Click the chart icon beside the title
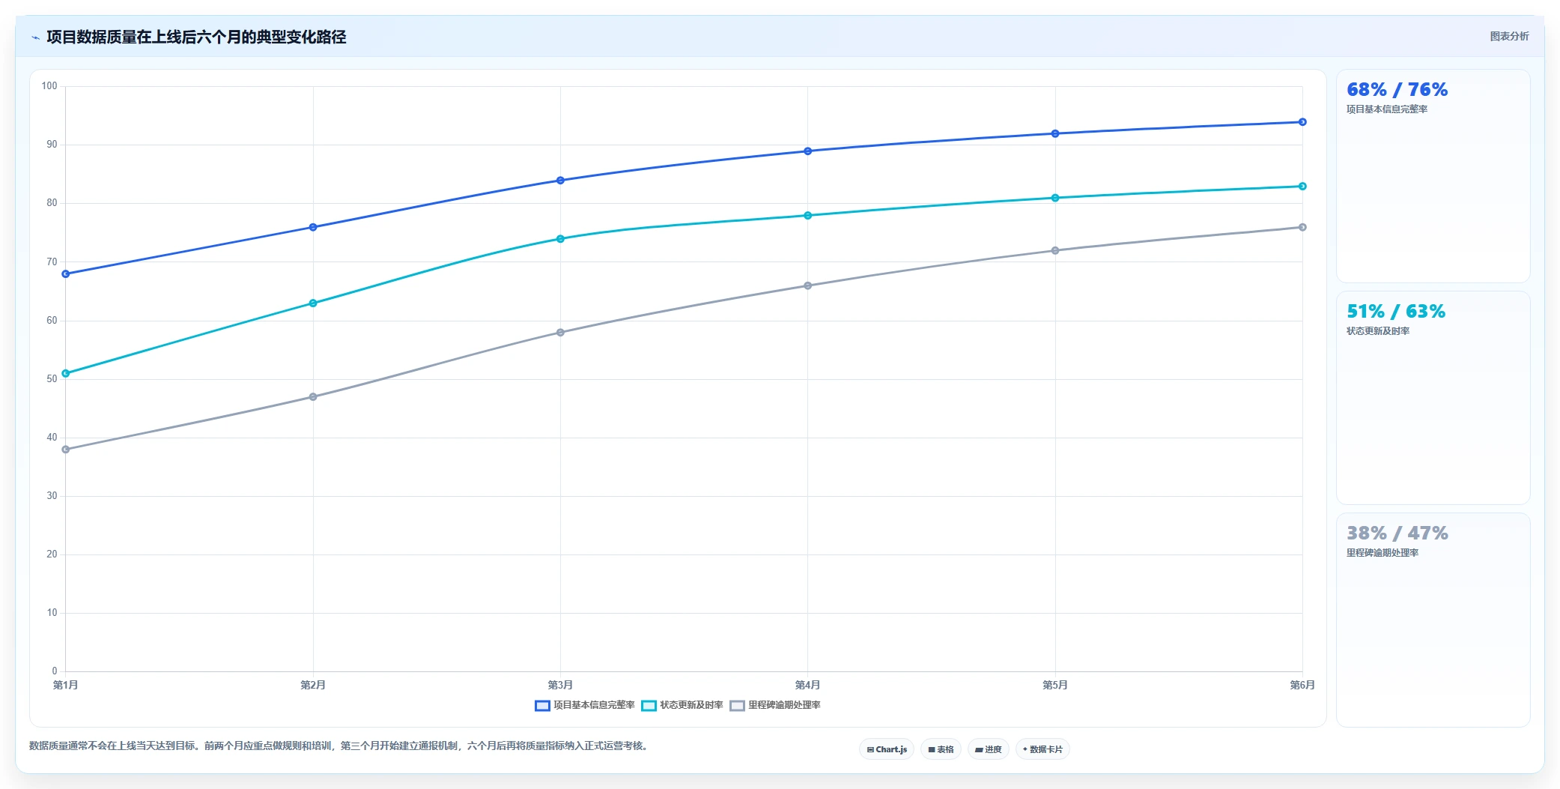The height and width of the screenshot is (789, 1560). click(35, 37)
